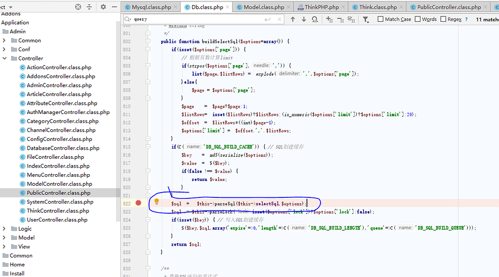Expand the View folder
This screenshot has height=277, width=499.
[4, 247]
